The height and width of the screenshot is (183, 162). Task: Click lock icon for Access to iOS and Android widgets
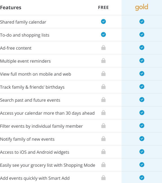point(103,152)
